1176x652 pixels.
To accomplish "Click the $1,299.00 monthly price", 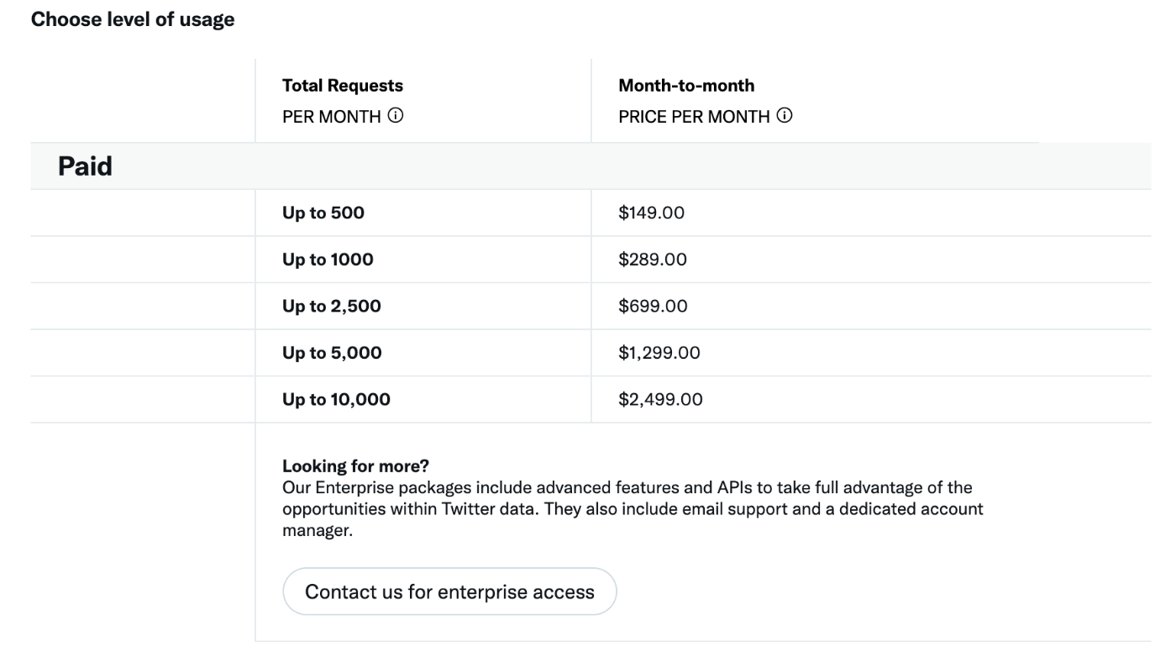I will tap(659, 354).
